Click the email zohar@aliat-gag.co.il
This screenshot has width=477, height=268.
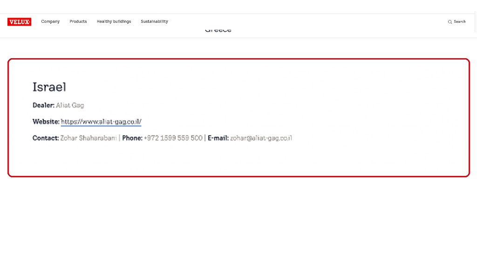tap(261, 138)
